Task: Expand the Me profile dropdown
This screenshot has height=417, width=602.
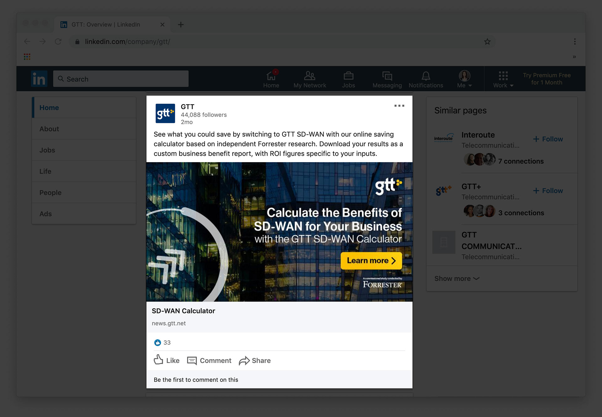Action: (x=464, y=80)
